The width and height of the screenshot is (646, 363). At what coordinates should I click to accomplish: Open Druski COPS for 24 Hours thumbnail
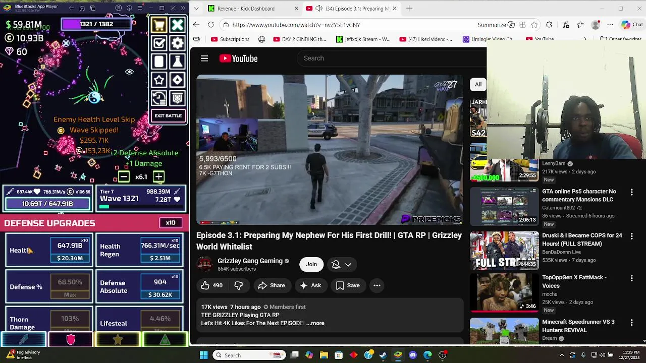504,251
